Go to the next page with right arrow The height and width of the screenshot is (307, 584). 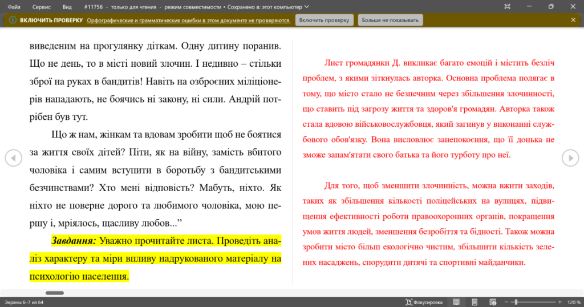[570, 158]
